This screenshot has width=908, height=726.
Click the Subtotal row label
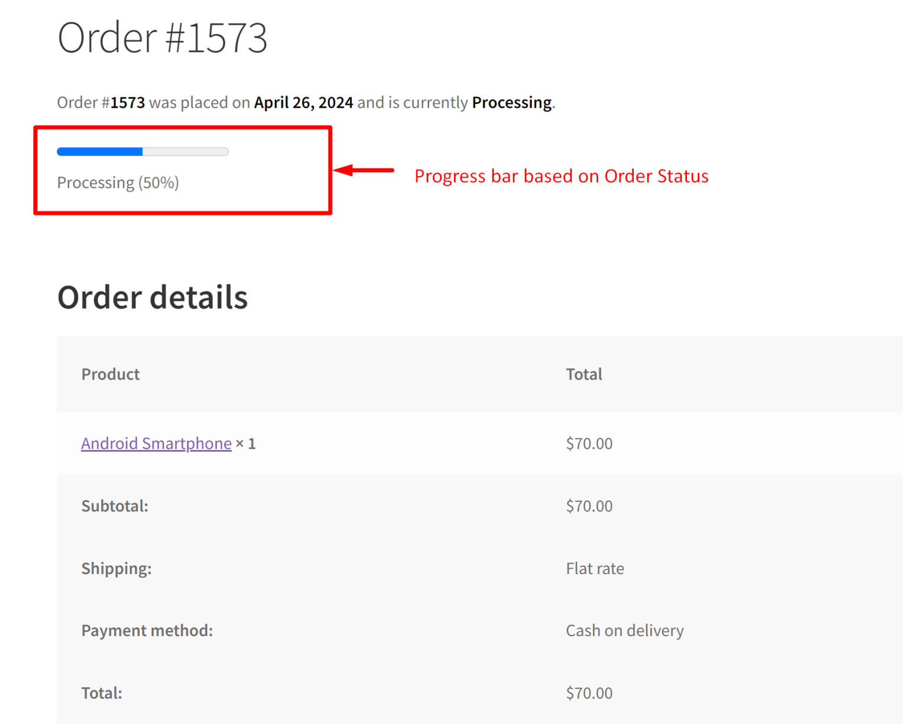pyautogui.click(x=115, y=506)
